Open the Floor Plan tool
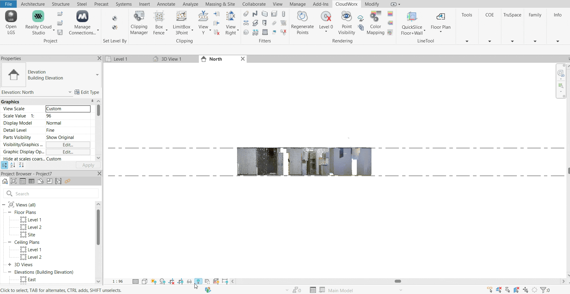 pos(441,21)
